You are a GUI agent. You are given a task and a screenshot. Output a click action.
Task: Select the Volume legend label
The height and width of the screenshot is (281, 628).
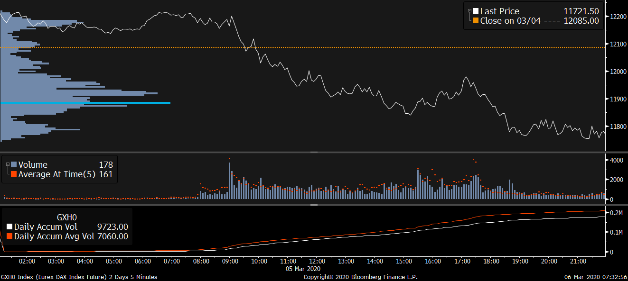[x=33, y=164]
